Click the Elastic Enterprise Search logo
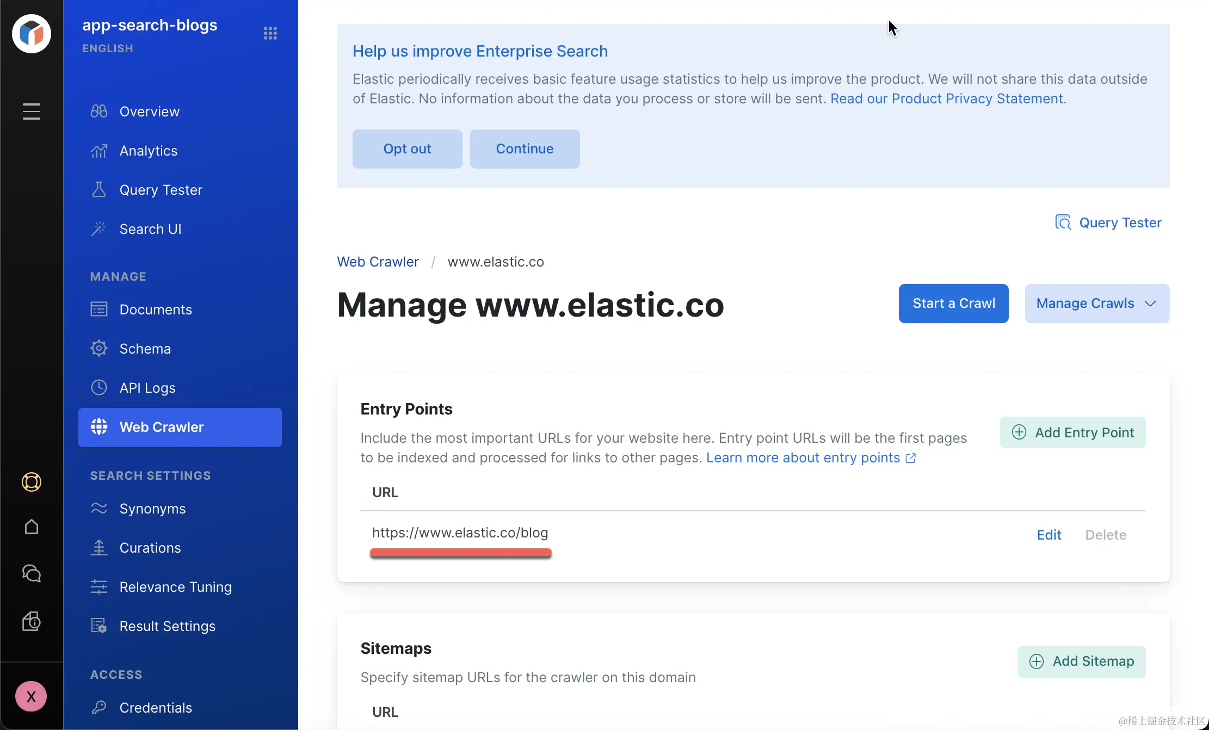Screen dimensions: 1209x730 (32, 34)
